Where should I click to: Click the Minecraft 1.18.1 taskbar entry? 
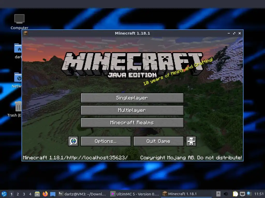click(186, 194)
